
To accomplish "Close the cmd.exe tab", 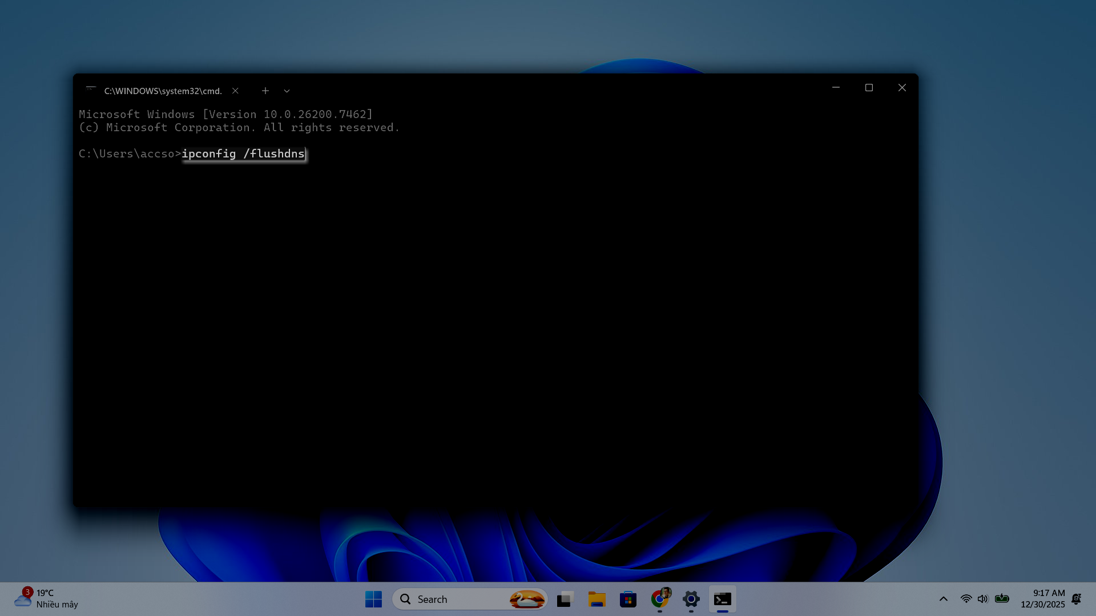I will (235, 91).
